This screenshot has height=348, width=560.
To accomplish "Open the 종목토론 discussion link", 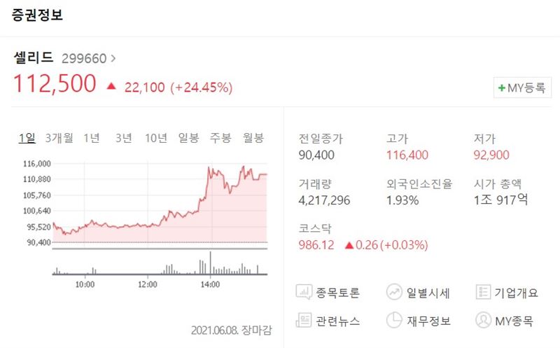I will tap(337, 293).
